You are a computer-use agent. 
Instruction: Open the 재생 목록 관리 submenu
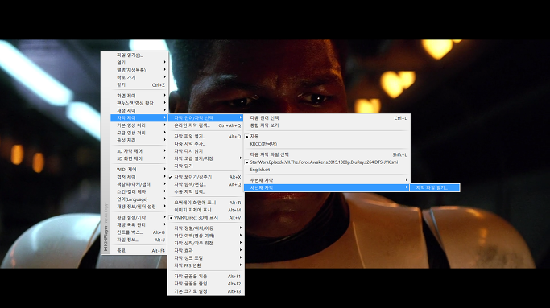tap(139, 224)
